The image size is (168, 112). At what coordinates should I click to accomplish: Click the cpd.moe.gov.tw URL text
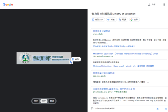(99, 76)
